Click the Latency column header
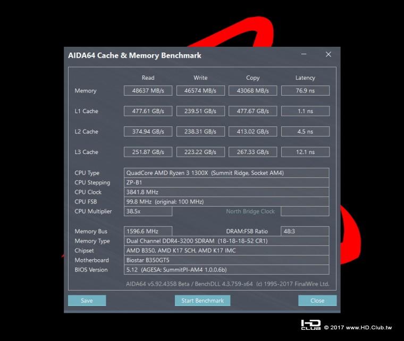Image resolution: width=404 pixels, height=341 pixels. 305,78
